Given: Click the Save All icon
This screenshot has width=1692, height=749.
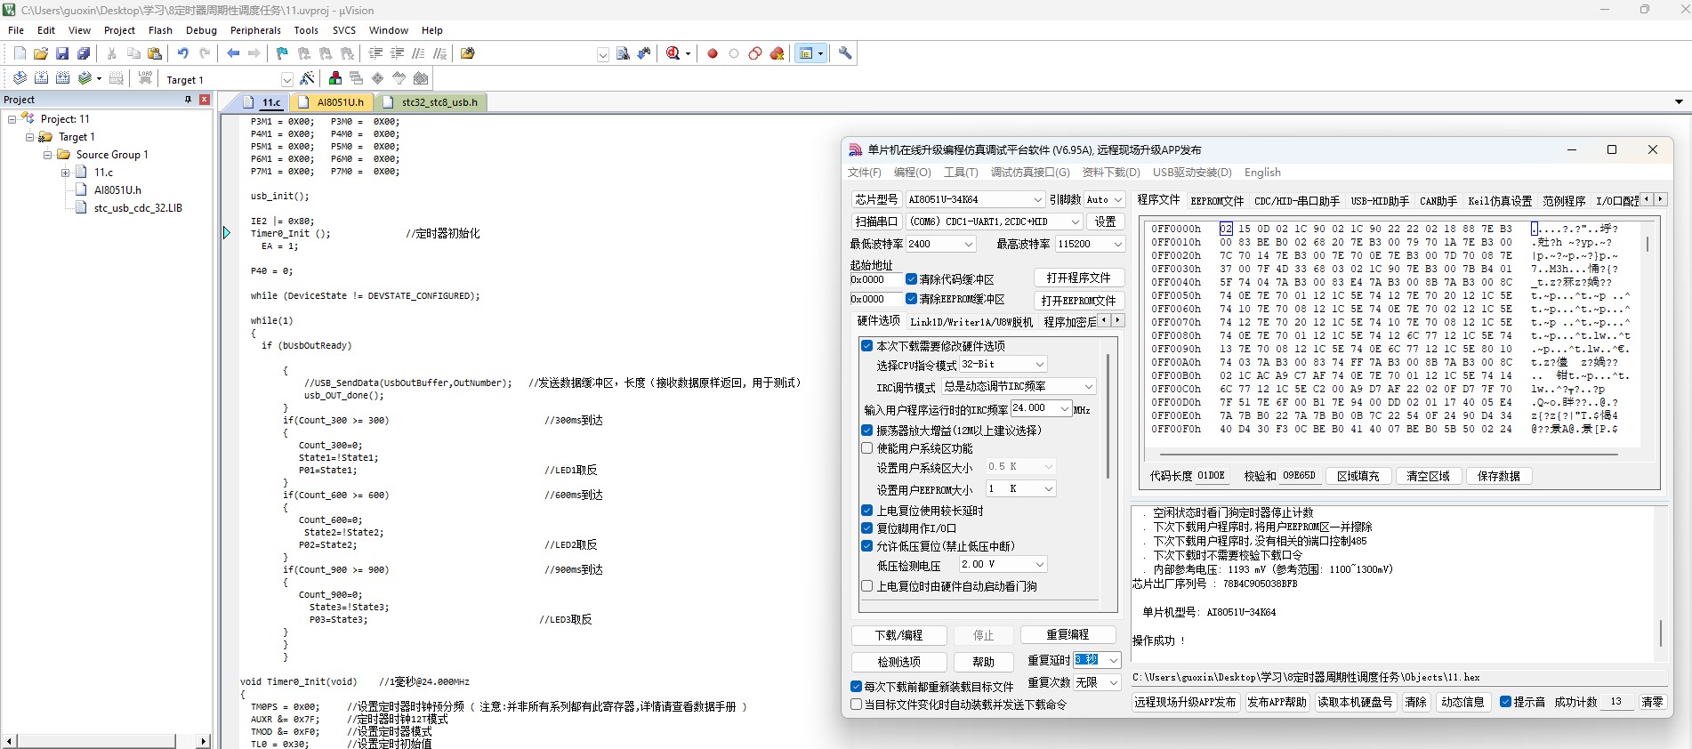Looking at the screenshot, I should (84, 53).
